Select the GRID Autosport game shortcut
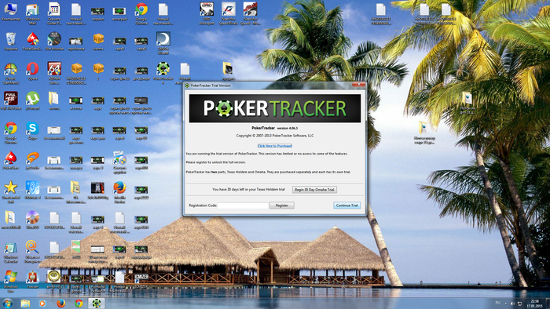 coord(207,14)
